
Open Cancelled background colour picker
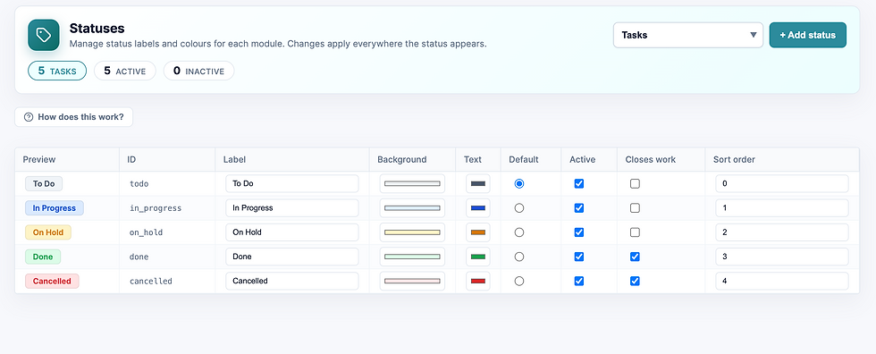pos(412,281)
